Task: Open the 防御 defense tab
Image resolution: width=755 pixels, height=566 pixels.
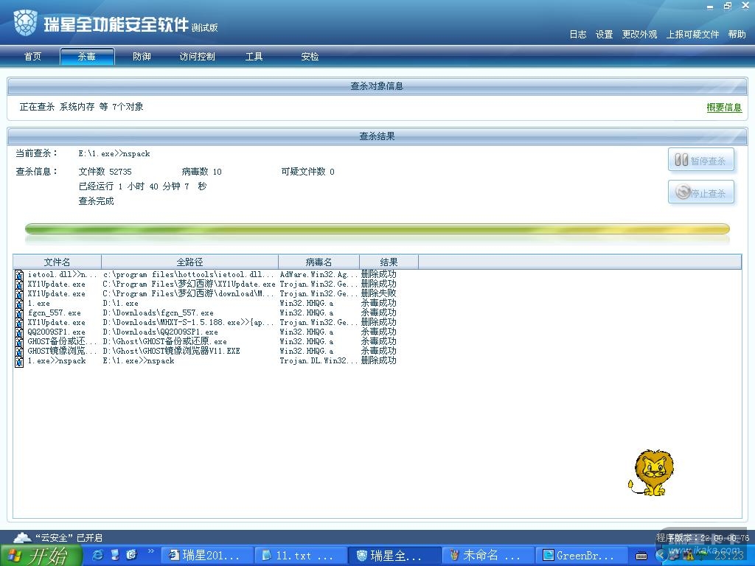Action: (x=142, y=57)
